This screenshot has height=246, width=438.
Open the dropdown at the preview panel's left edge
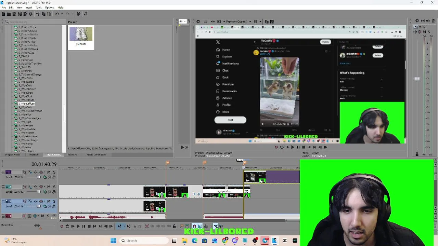pyautogui.click(x=183, y=22)
